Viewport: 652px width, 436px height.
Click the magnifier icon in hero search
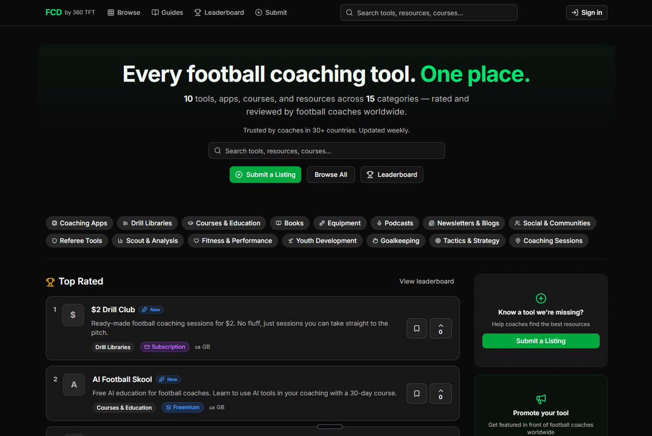tap(218, 151)
